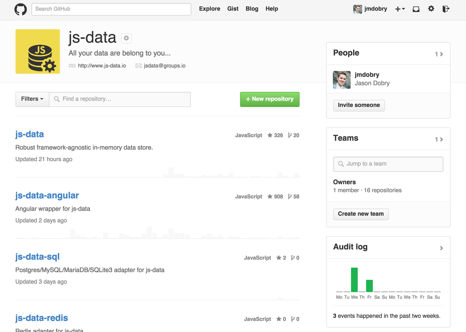466x332 pixels.
Task: Click fork icon on js-data-redis row
Action: coord(293,319)
